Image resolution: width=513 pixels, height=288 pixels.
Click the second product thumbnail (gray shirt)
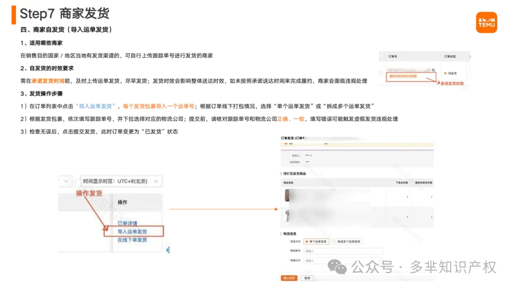(287, 216)
